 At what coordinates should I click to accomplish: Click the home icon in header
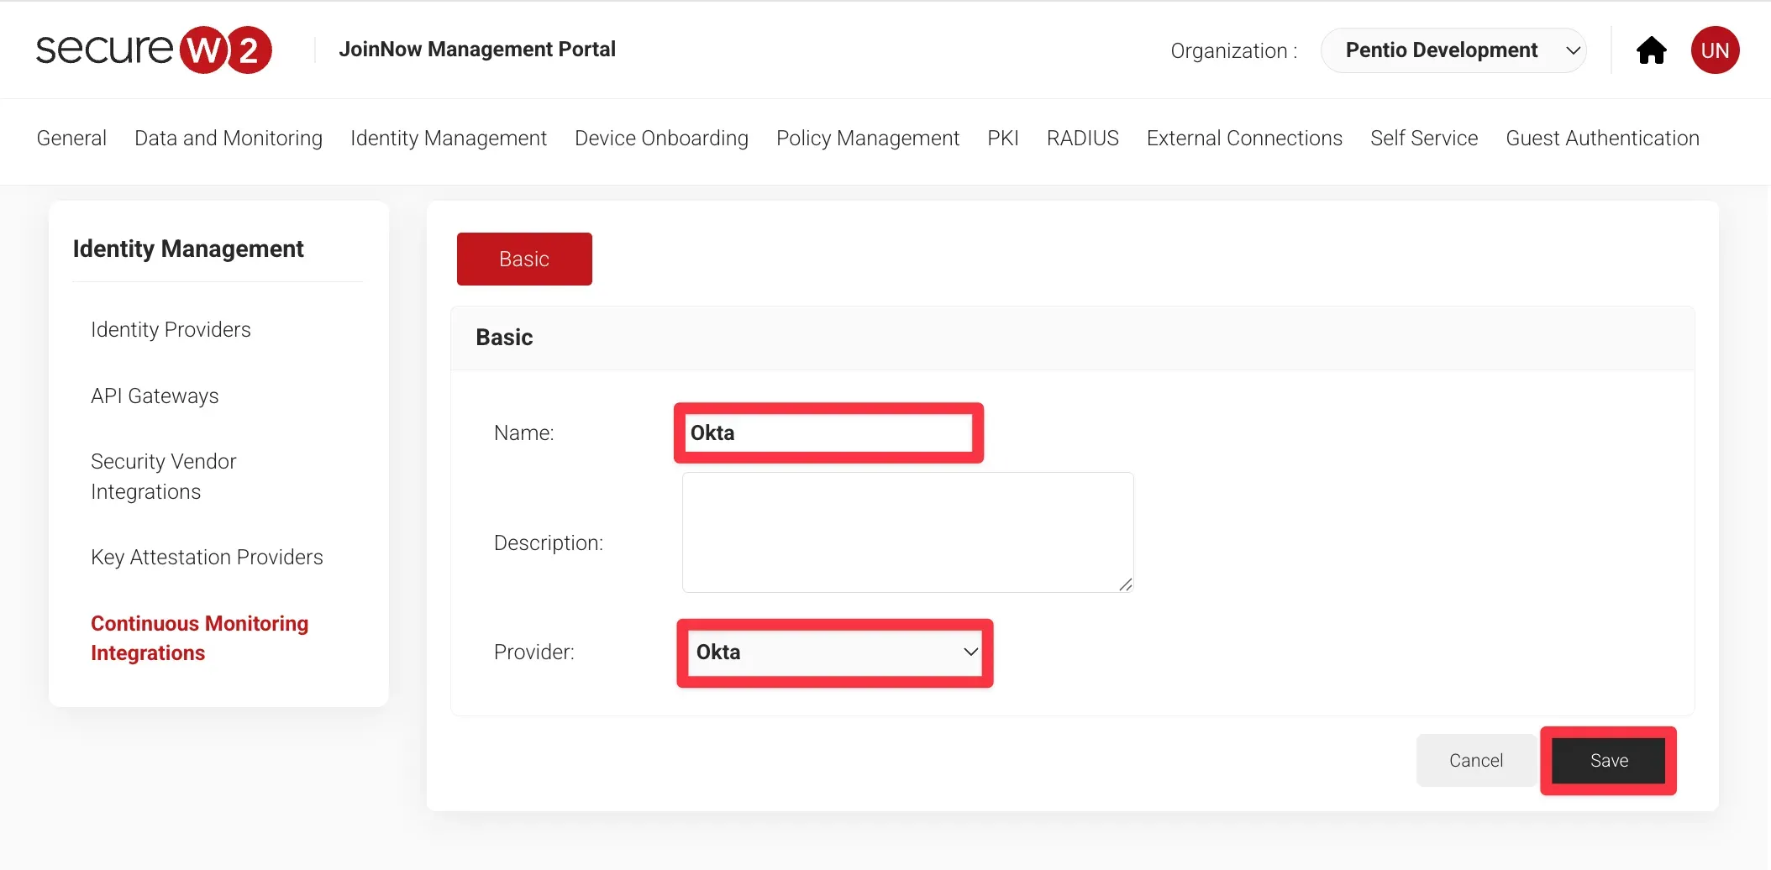pos(1651,50)
